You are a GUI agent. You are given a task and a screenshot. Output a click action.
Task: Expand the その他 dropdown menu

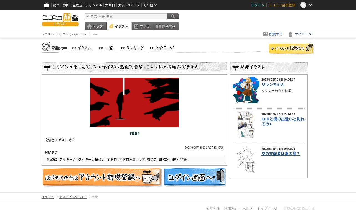(x=150, y=5)
